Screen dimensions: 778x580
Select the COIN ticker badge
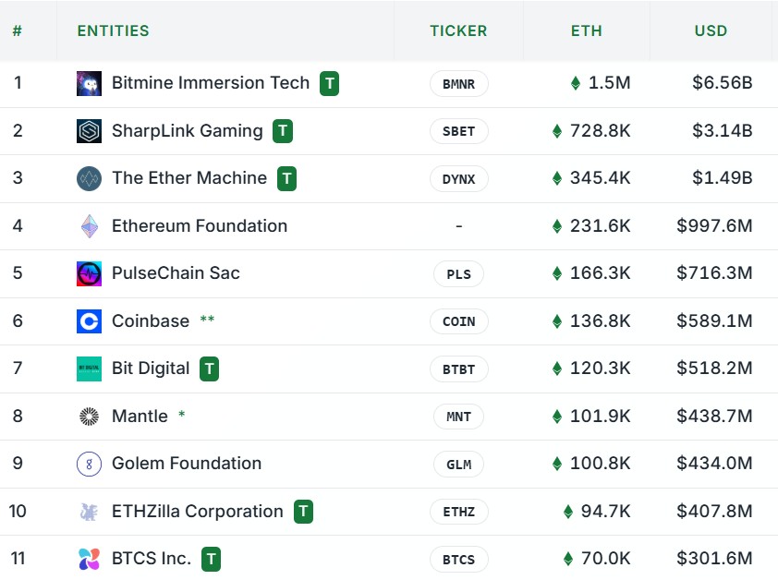click(458, 321)
